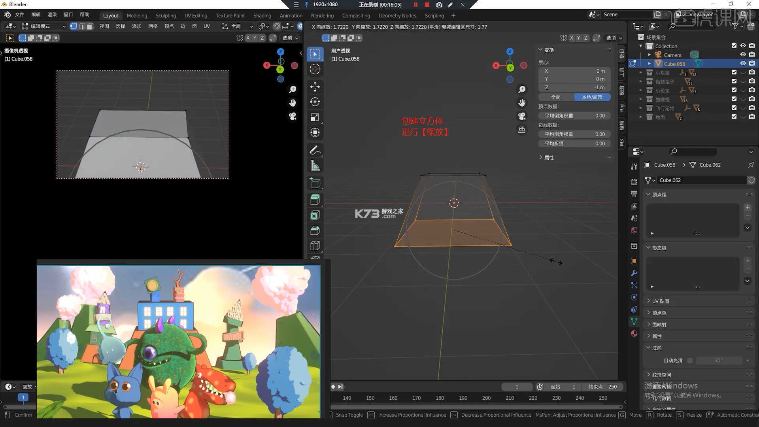Select the Inset Faces tool
This screenshot has height=427, width=759.
(315, 215)
